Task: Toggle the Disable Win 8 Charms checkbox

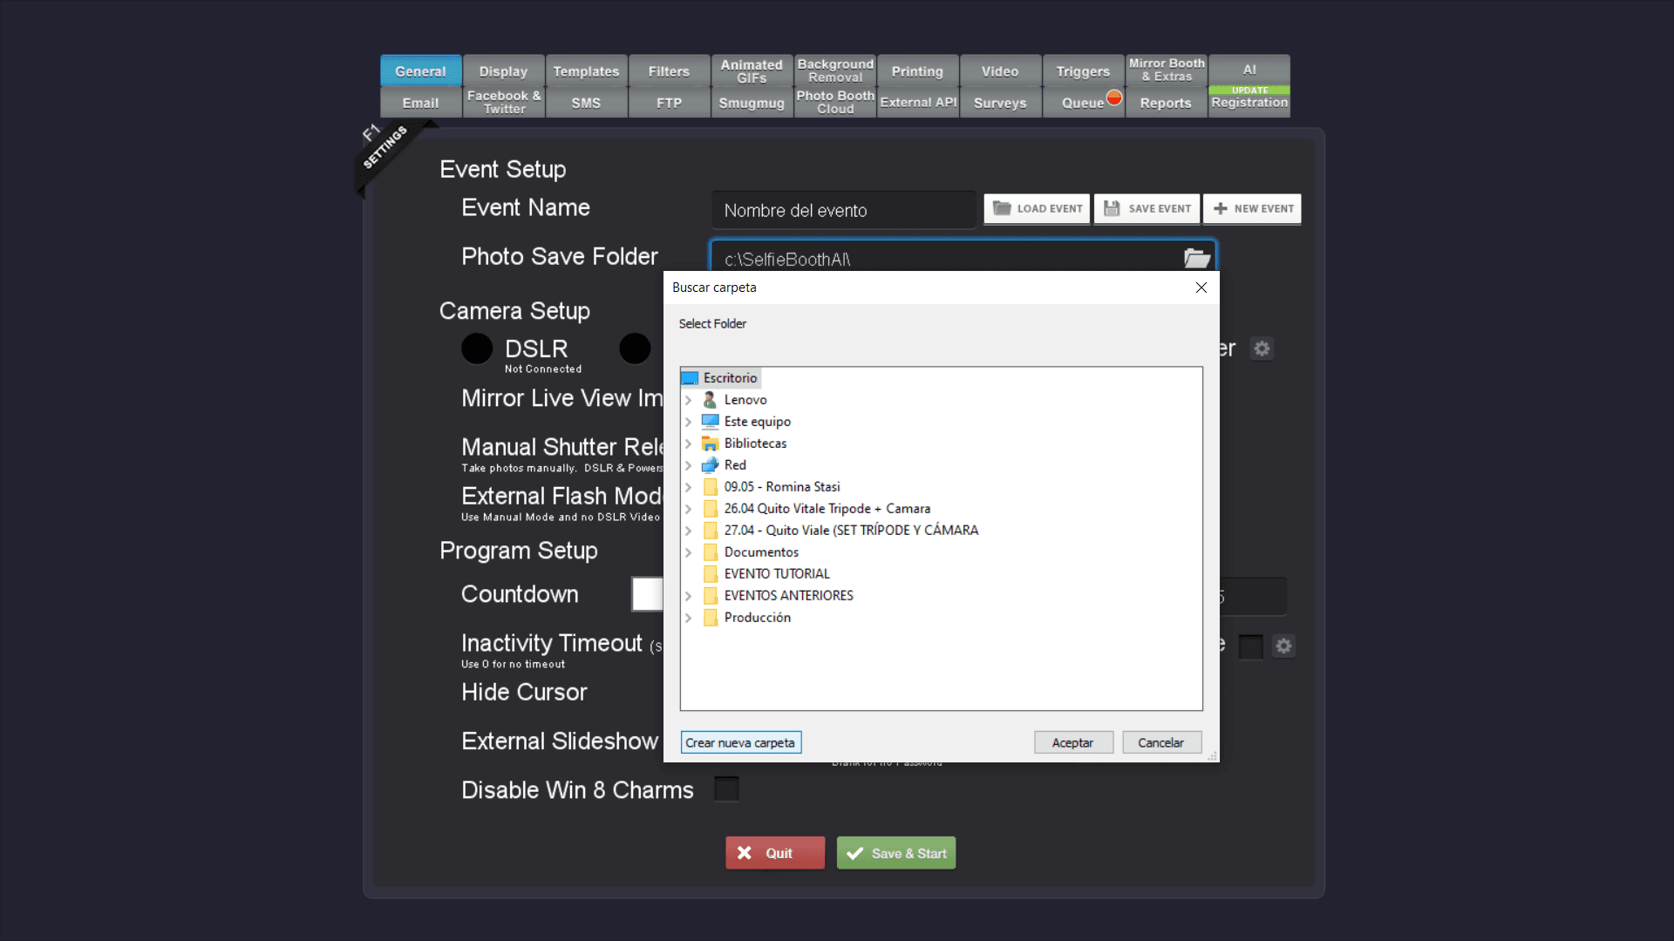Action: 726,789
